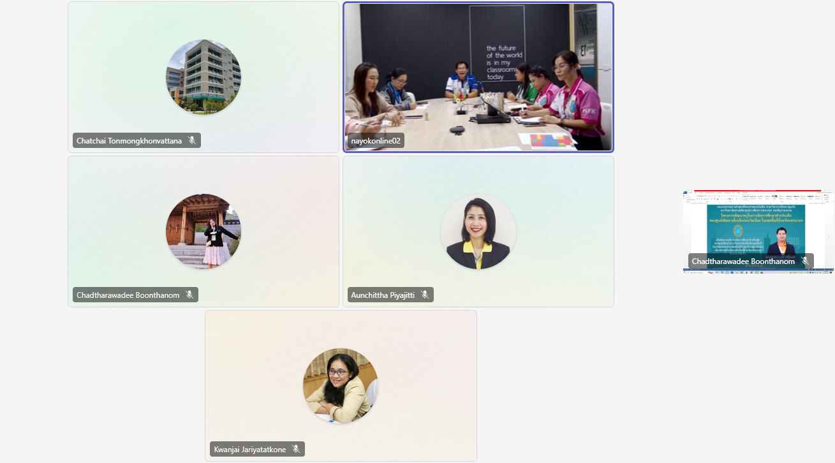The width and height of the screenshot is (835, 463).
Task: Select Chadtharawadee's circular profile avatar
Action: point(203,231)
